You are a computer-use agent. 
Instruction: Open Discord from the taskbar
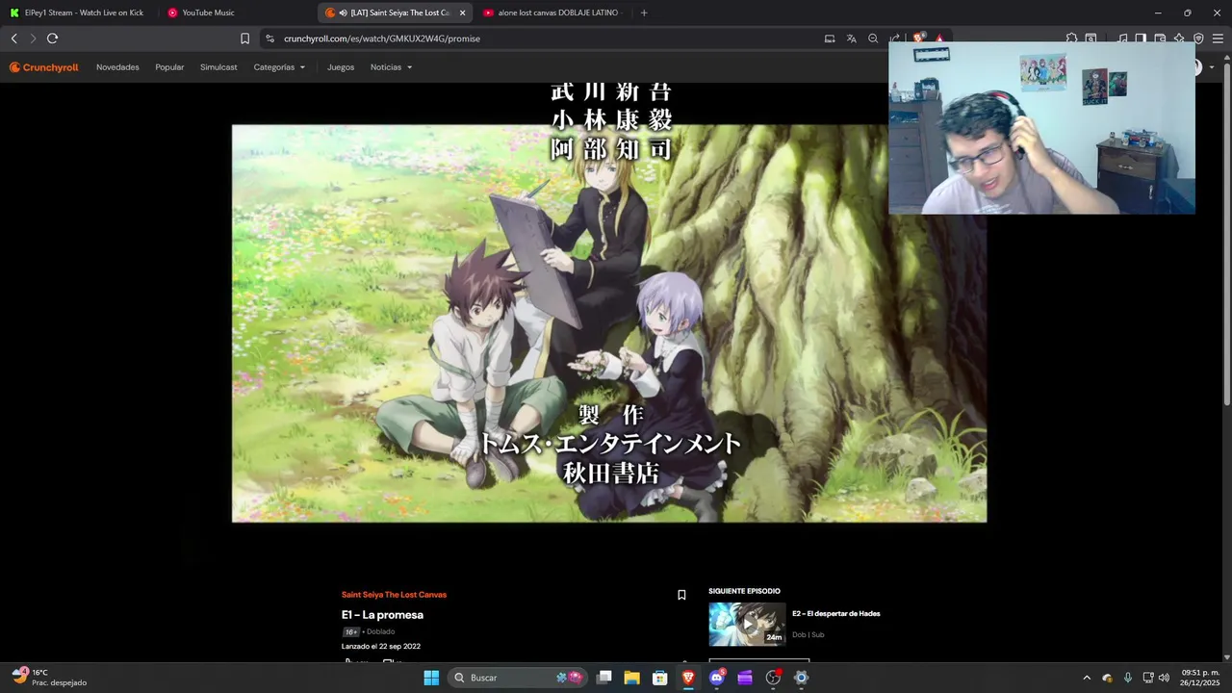coord(716,678)
